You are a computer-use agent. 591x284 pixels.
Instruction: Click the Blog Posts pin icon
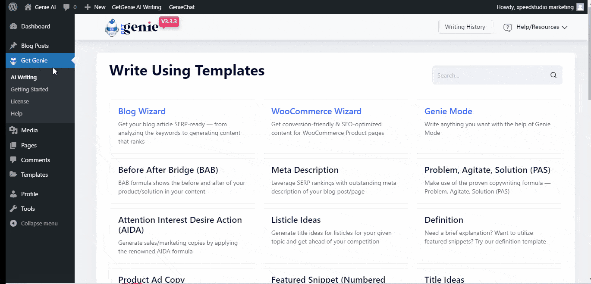[13, 46]
